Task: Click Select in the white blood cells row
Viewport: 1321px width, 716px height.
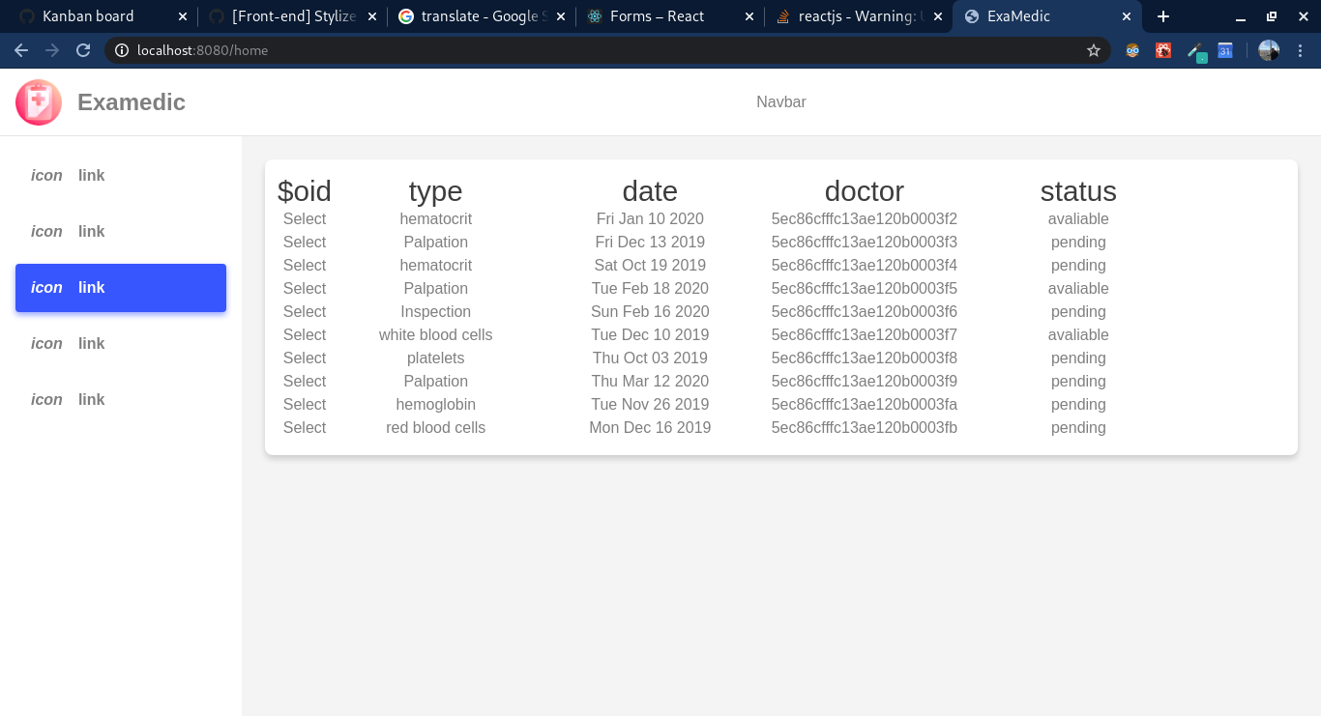Action: [305, 335]
